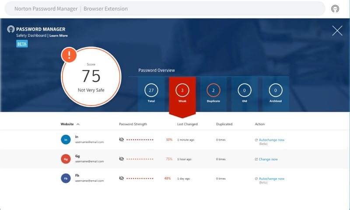Select the Old passwords tab
Image resolution: width=350 pixels, height=210 pixels.
tap(245, 94)
